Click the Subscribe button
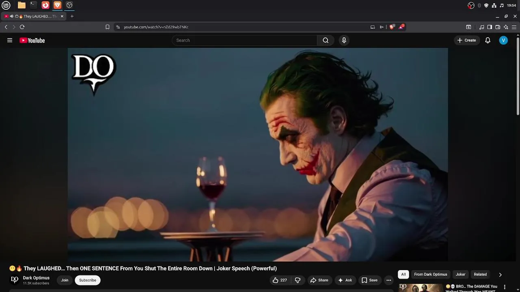Viewport: 520px width, 292px height. [x=88, y=280]
